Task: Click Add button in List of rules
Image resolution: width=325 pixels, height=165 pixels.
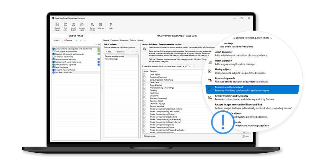Action: tap(57, 40)
